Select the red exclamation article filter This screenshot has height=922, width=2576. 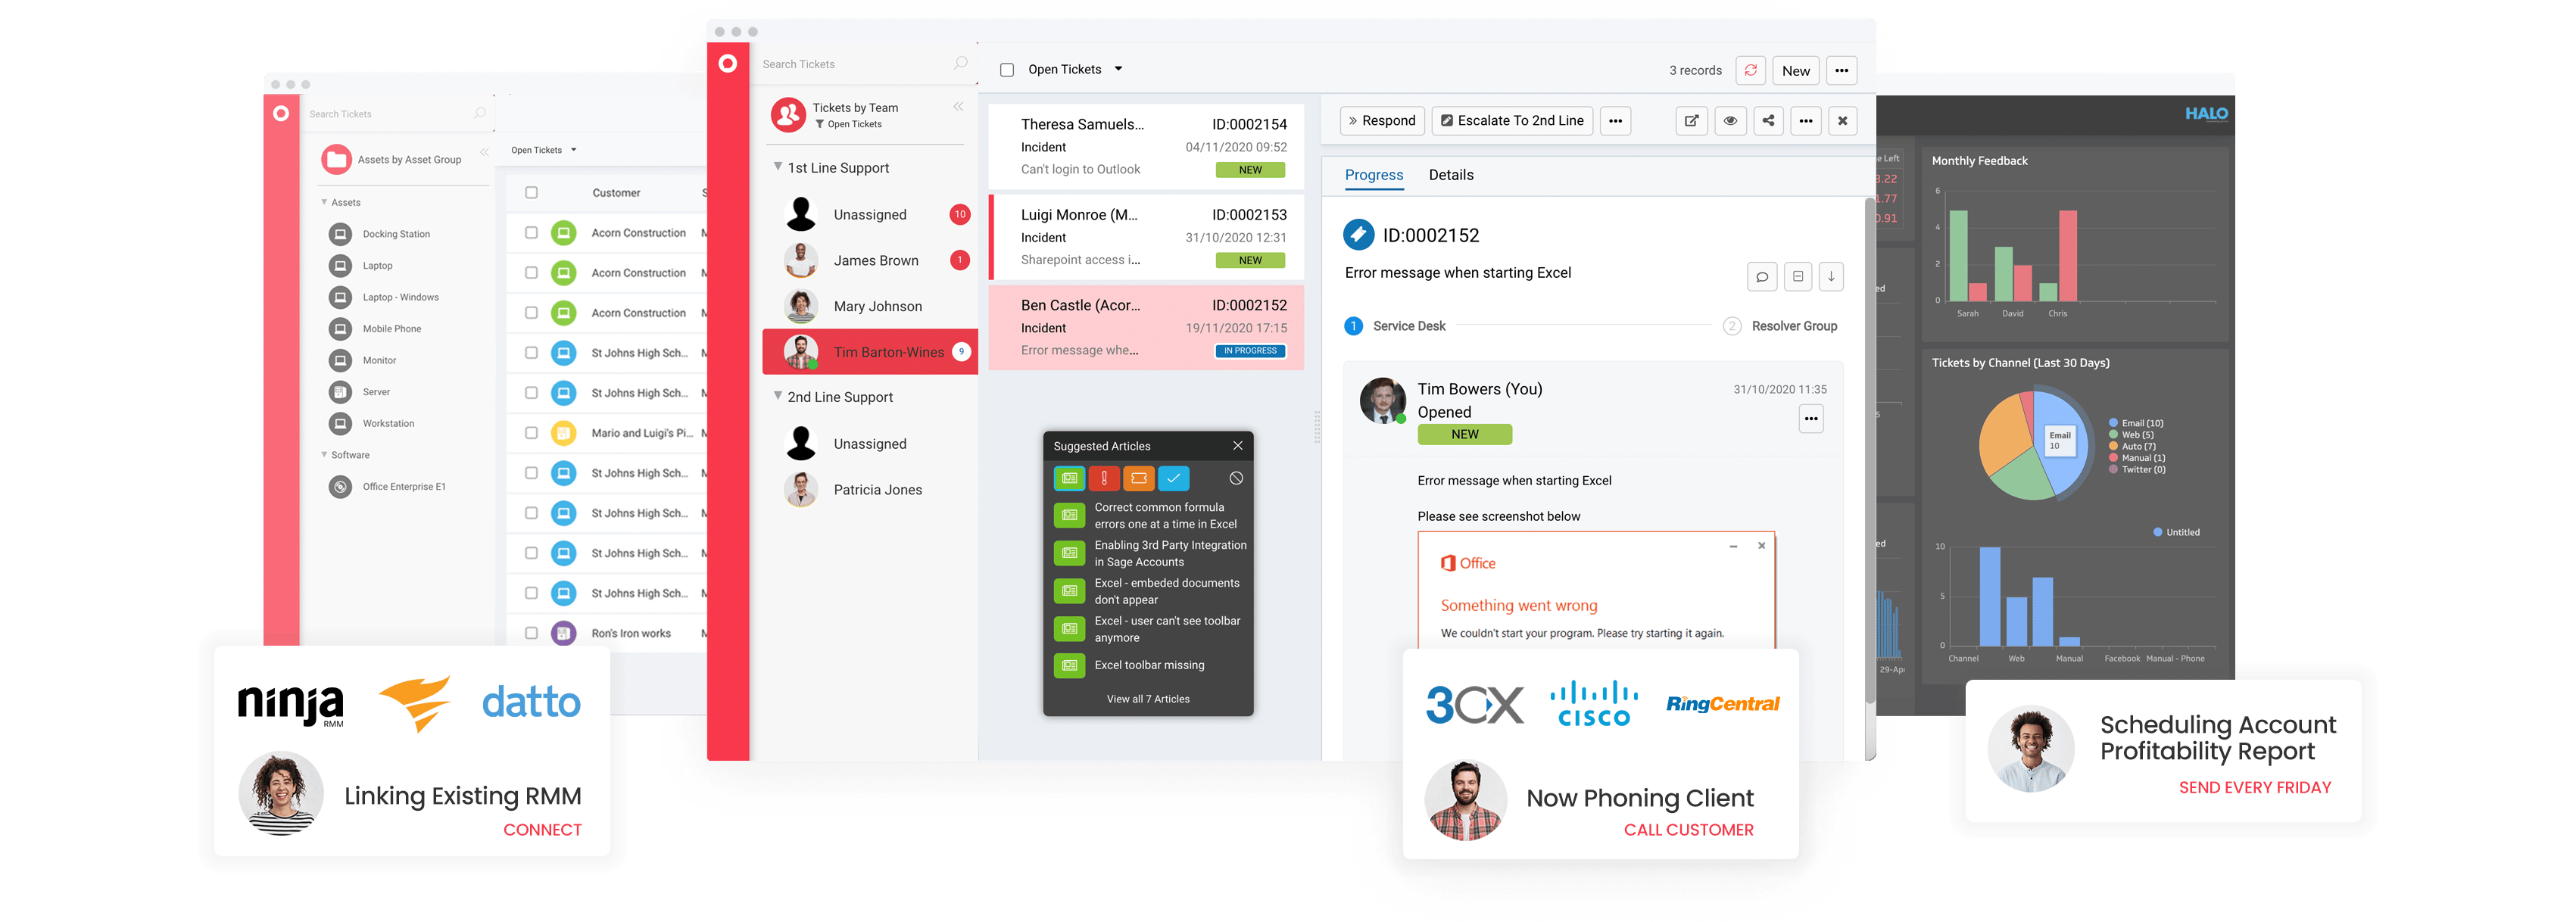click(1104, 479)
